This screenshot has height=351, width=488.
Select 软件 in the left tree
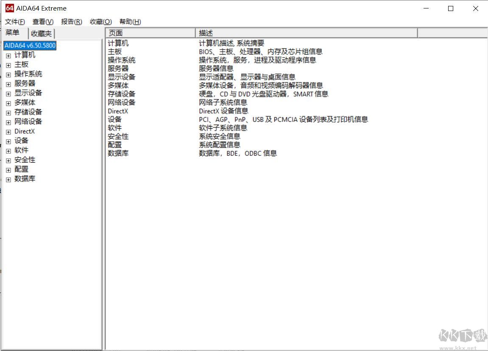(x=22, y=150)
